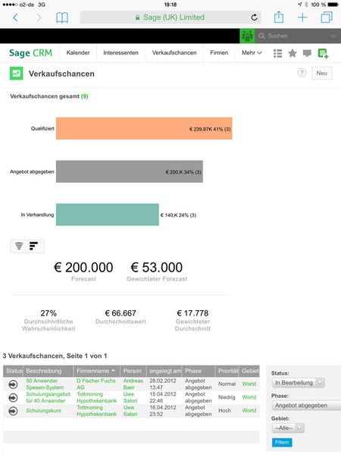
Task: Show all Safari tabs
Action: tap(327, 17)
